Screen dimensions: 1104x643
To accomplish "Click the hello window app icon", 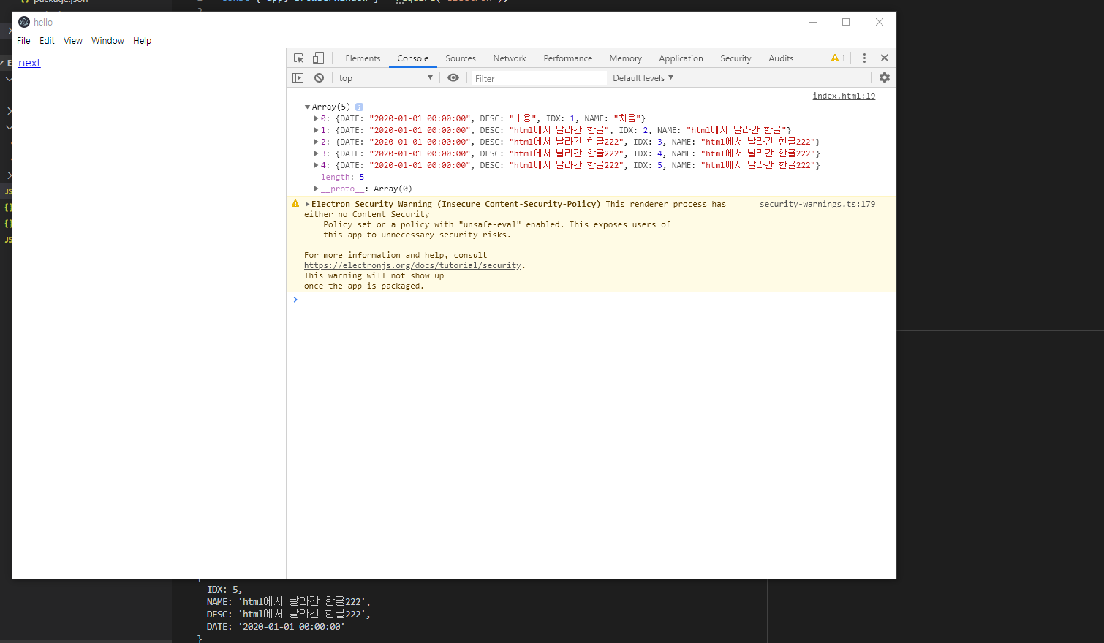I will pos(24,22).
